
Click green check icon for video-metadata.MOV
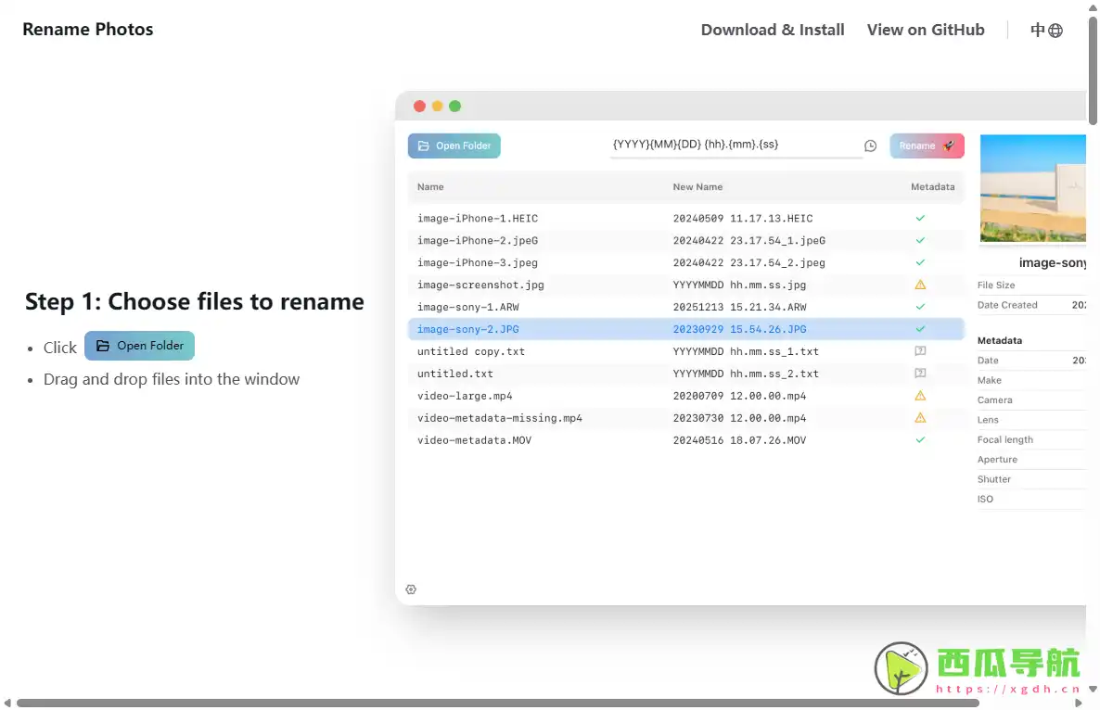tap(920, 440)
